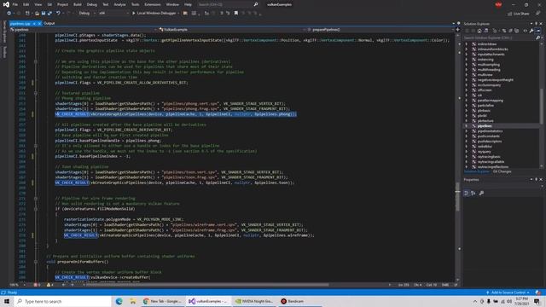Image resolution: width=546 pixels, height=307 pixels.
Task: Expand the occlusionquery project node
Action: pos(467,85)
